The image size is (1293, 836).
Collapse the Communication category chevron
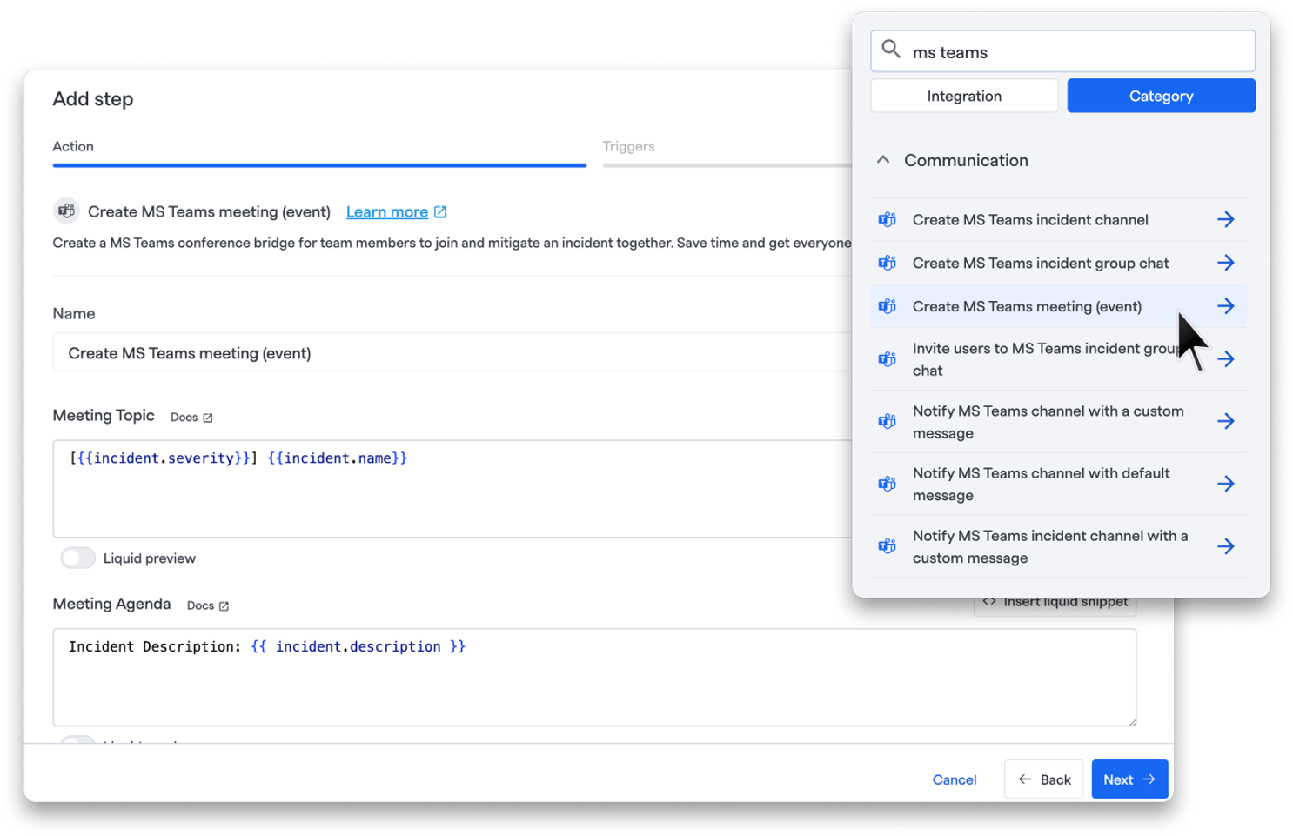coord(883,160)
